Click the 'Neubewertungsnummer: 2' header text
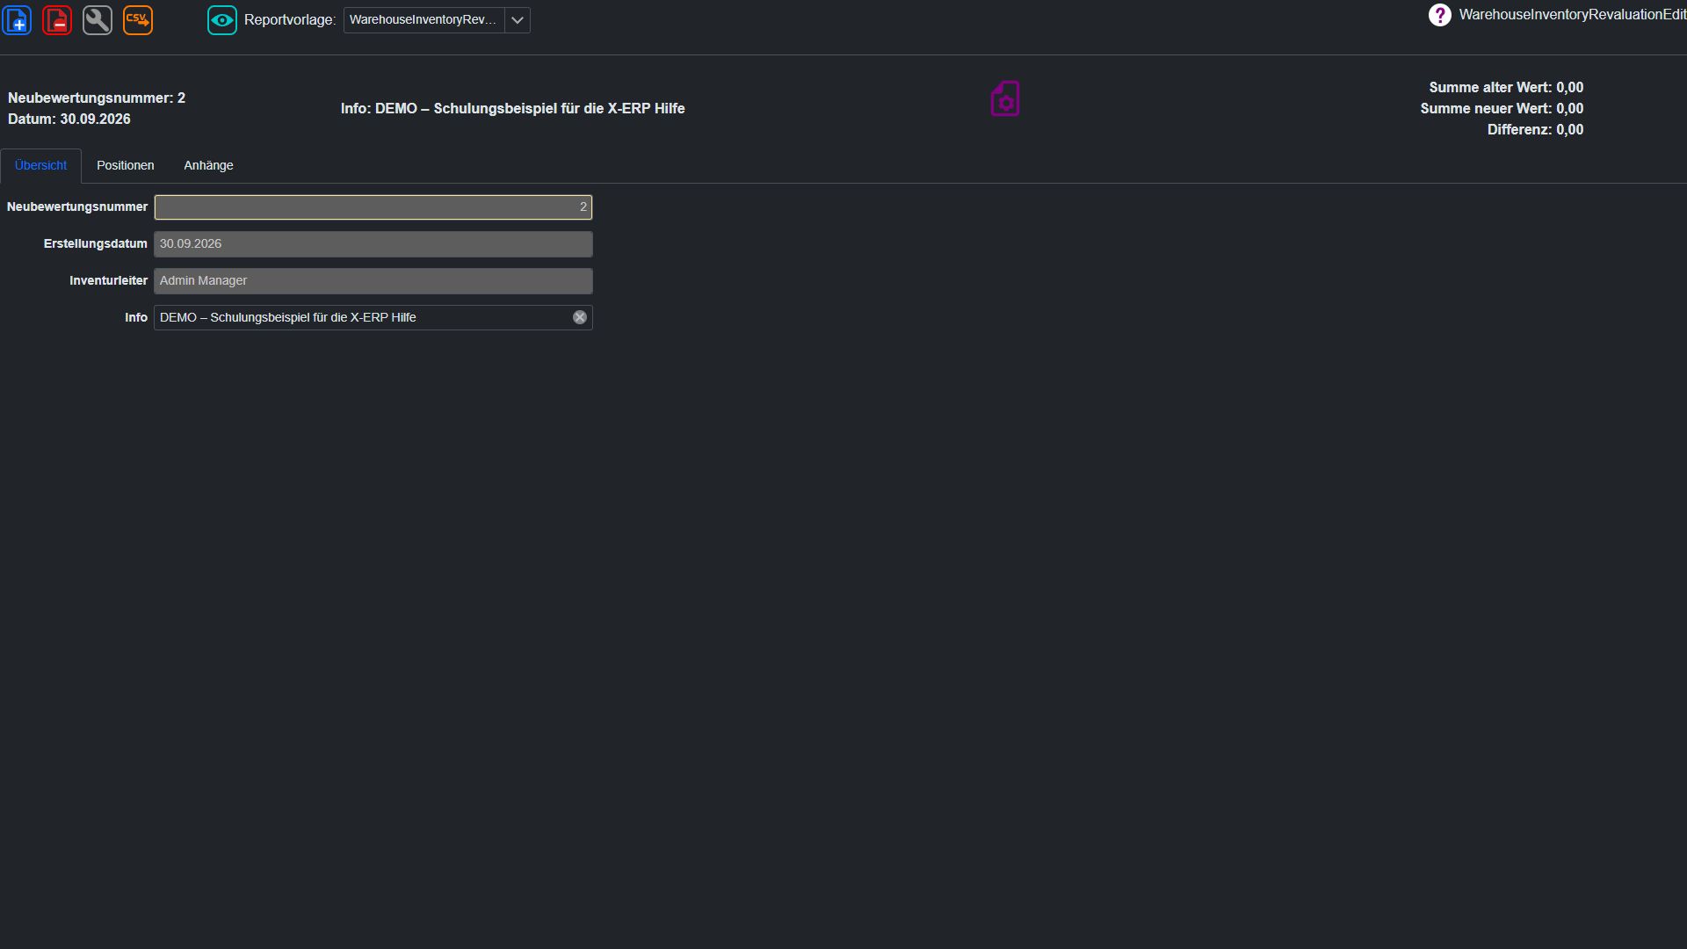 pos(97,98)
